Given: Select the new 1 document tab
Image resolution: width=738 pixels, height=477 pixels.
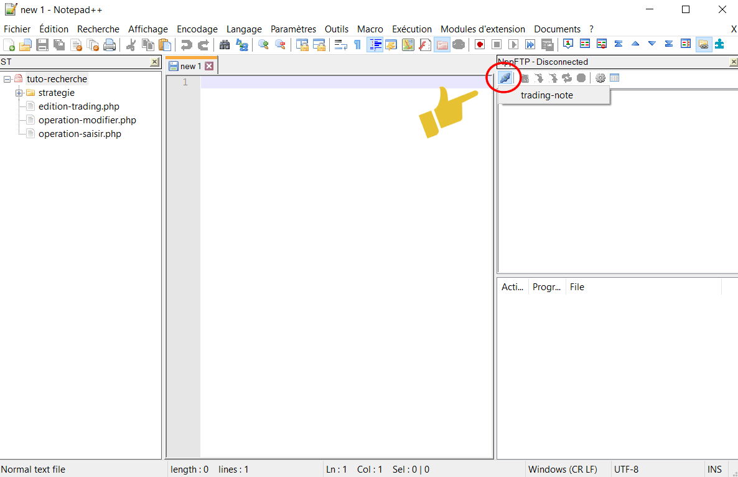Looking at the screenshot, I should click(190, 66).
